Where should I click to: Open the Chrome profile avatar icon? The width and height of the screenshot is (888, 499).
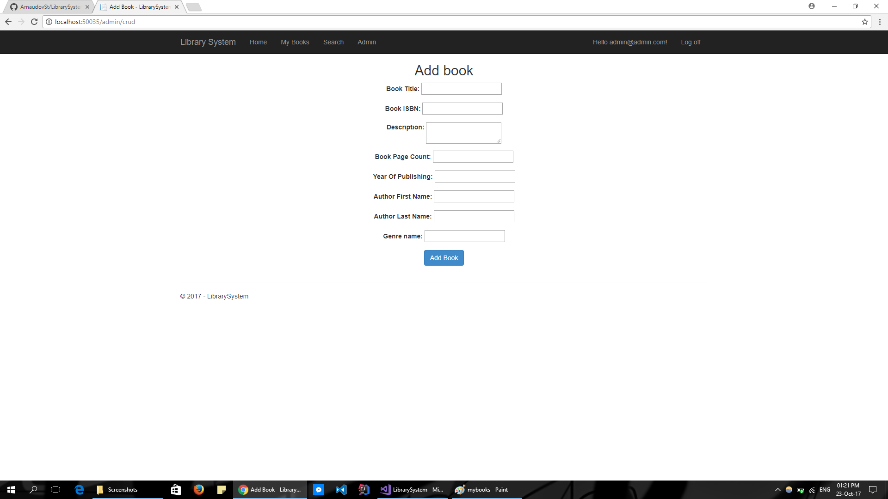812,6
